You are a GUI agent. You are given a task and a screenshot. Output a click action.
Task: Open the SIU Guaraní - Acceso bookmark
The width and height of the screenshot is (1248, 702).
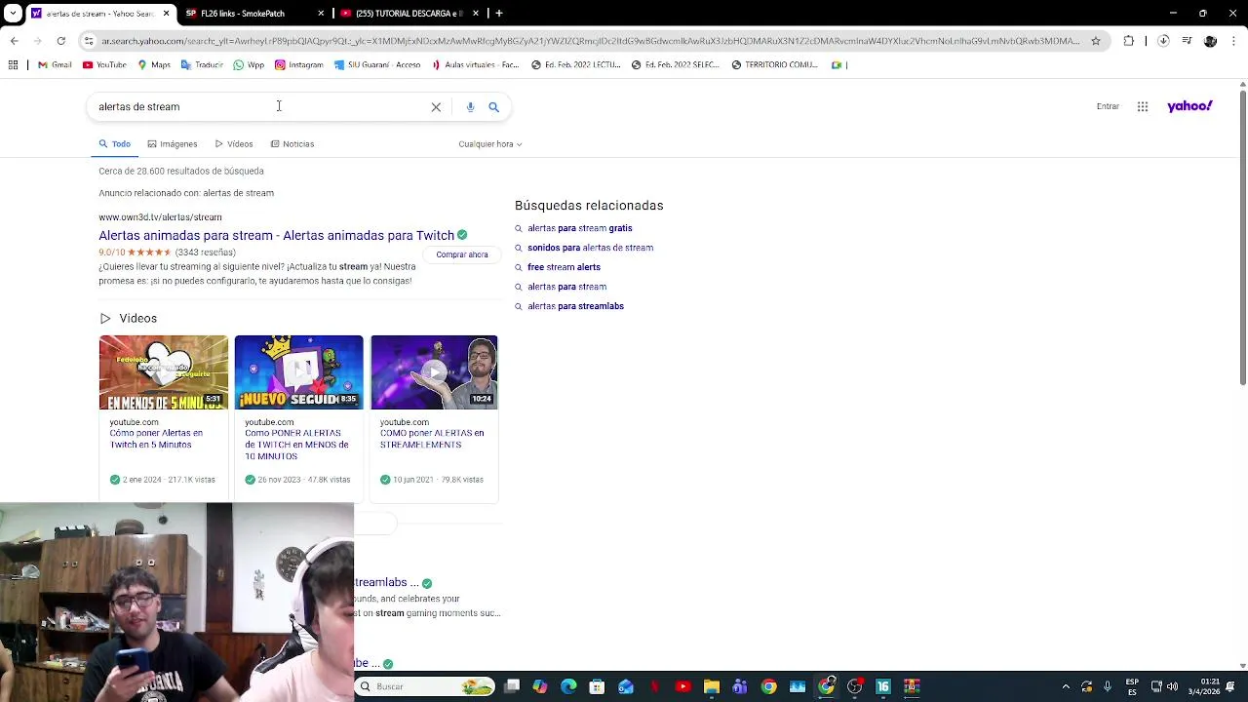click(377, 65)
